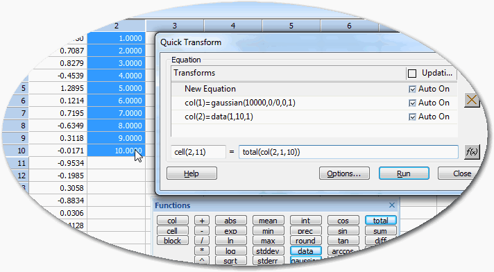Select column 3 header
The width and height of the screenshot is (494, 272).
[x=175, y=26]
